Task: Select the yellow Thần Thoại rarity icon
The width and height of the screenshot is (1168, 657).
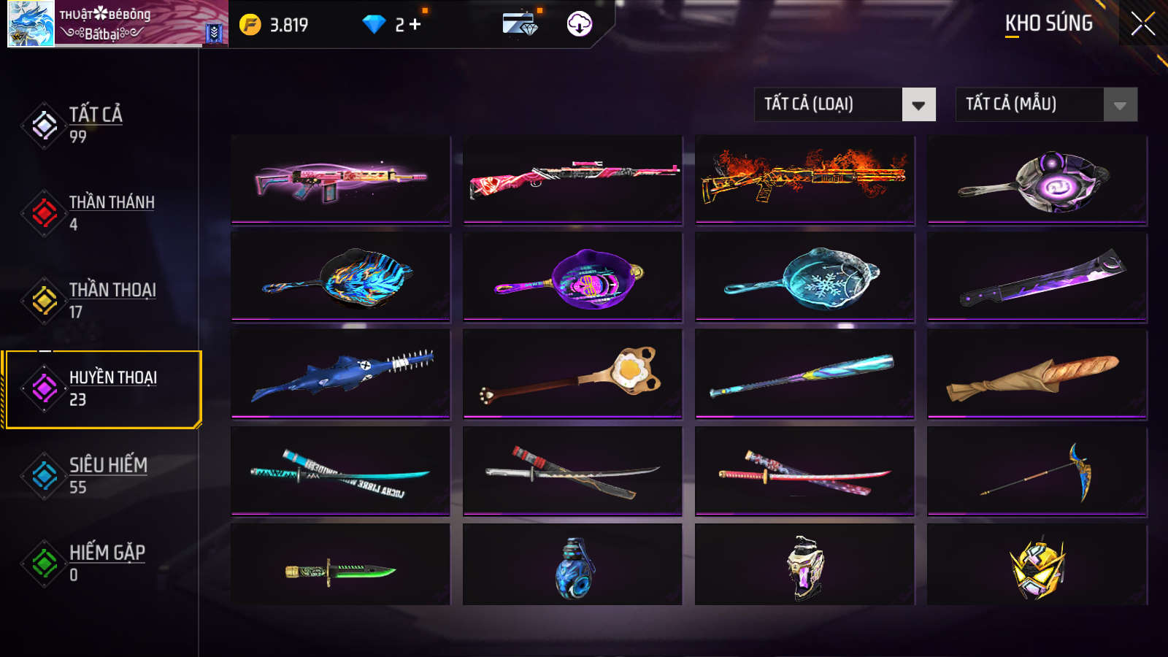Action: coord(45,301)
